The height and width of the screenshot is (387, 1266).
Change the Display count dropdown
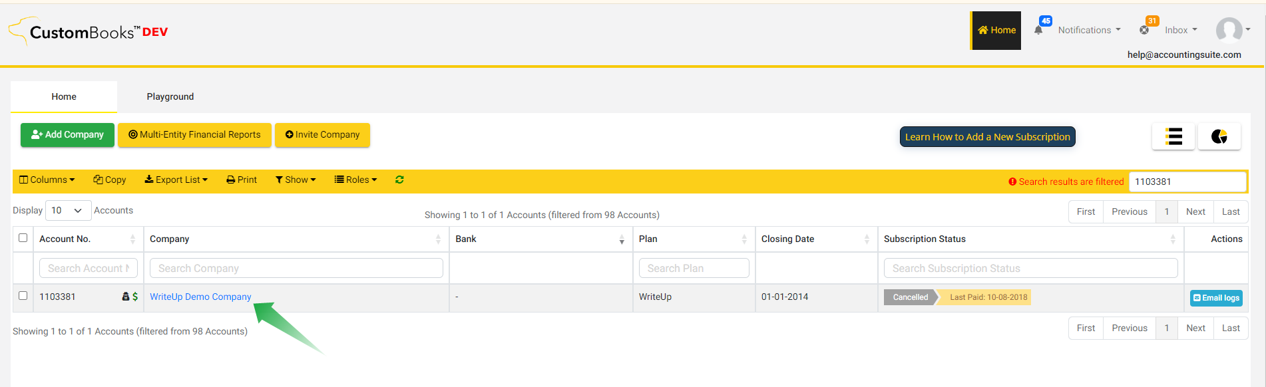(x=68, y=211)
